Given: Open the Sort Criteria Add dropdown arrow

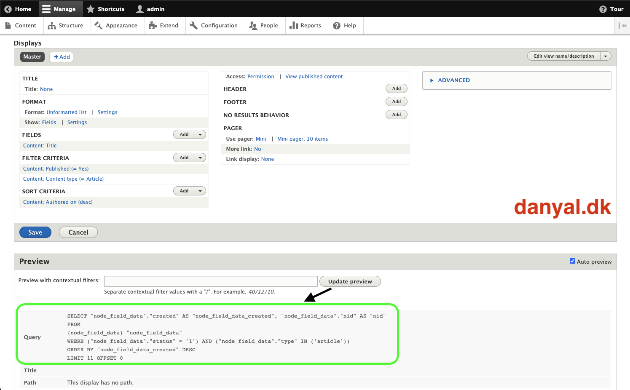Looking at the screenshot, I should point(200,191).
